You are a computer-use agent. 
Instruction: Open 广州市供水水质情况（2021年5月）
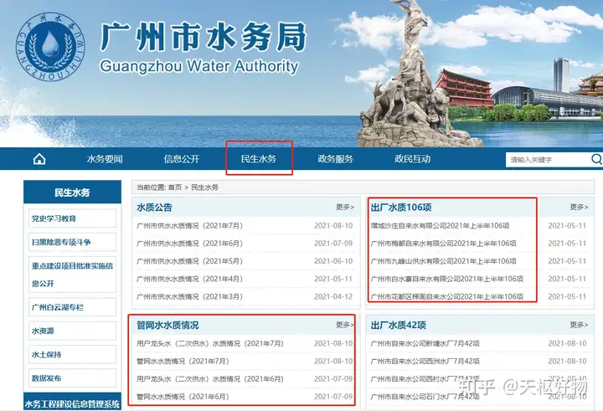(x=189, y=261)
